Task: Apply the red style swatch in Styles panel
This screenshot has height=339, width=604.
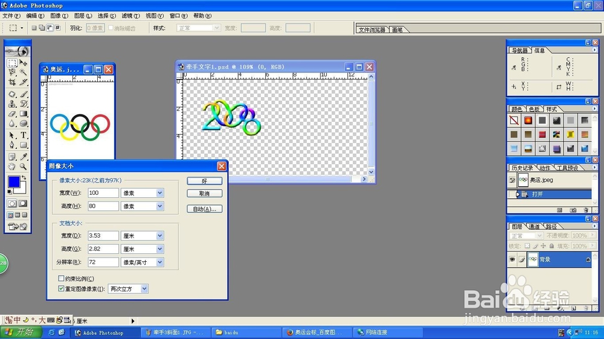Action: point(542,135)
